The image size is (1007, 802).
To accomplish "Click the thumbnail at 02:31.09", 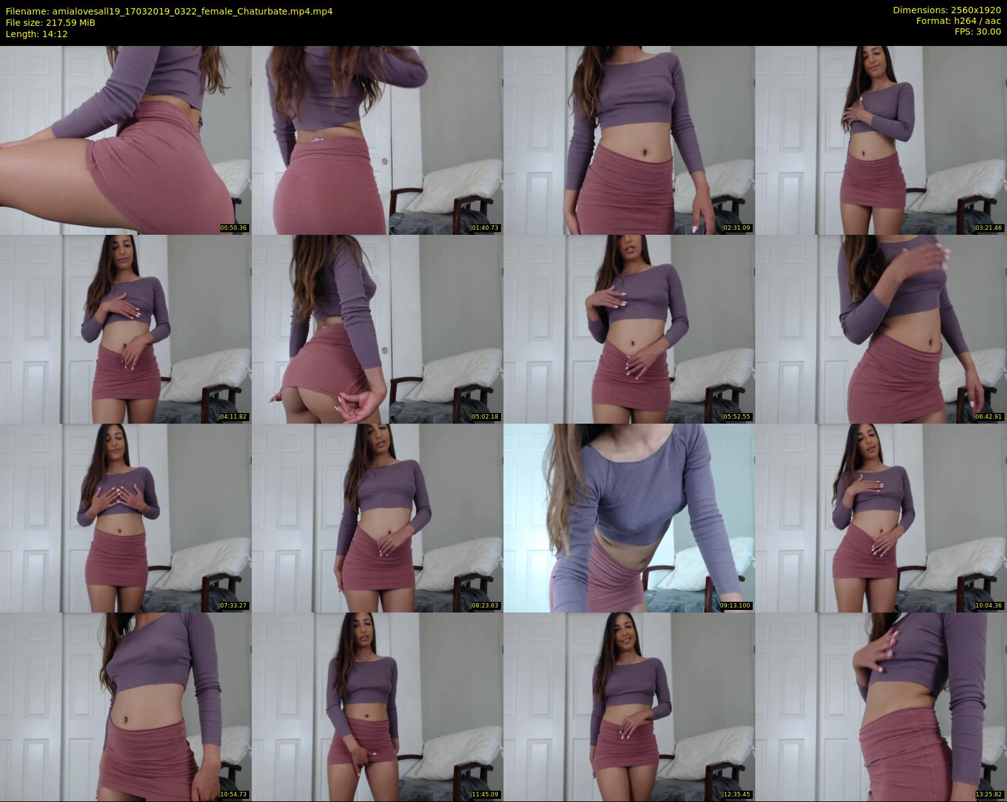I will point(629,140).
